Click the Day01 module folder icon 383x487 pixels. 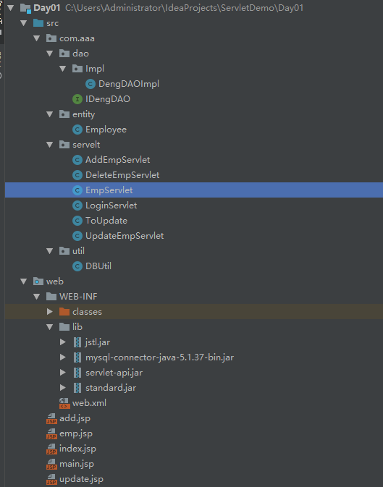click(25, 8)
